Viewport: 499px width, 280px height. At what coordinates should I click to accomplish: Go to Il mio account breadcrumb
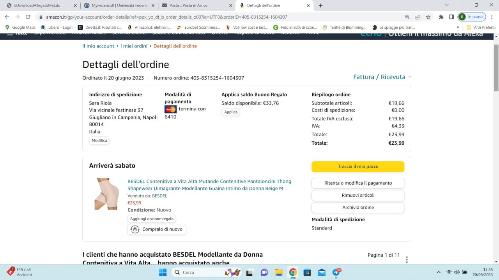point(98,46)
